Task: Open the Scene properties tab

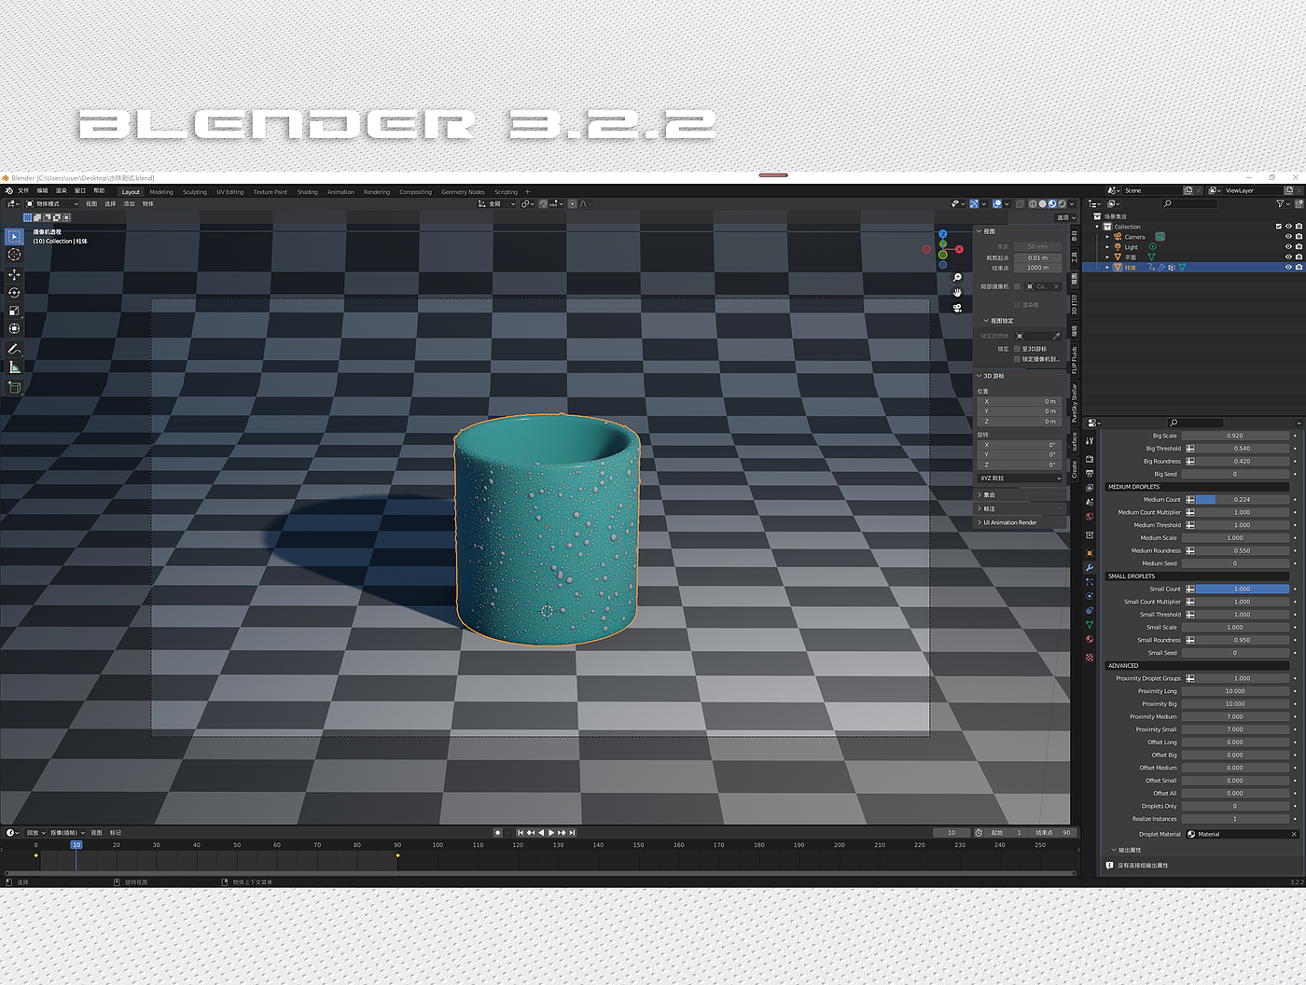Action: [1090, 502]
